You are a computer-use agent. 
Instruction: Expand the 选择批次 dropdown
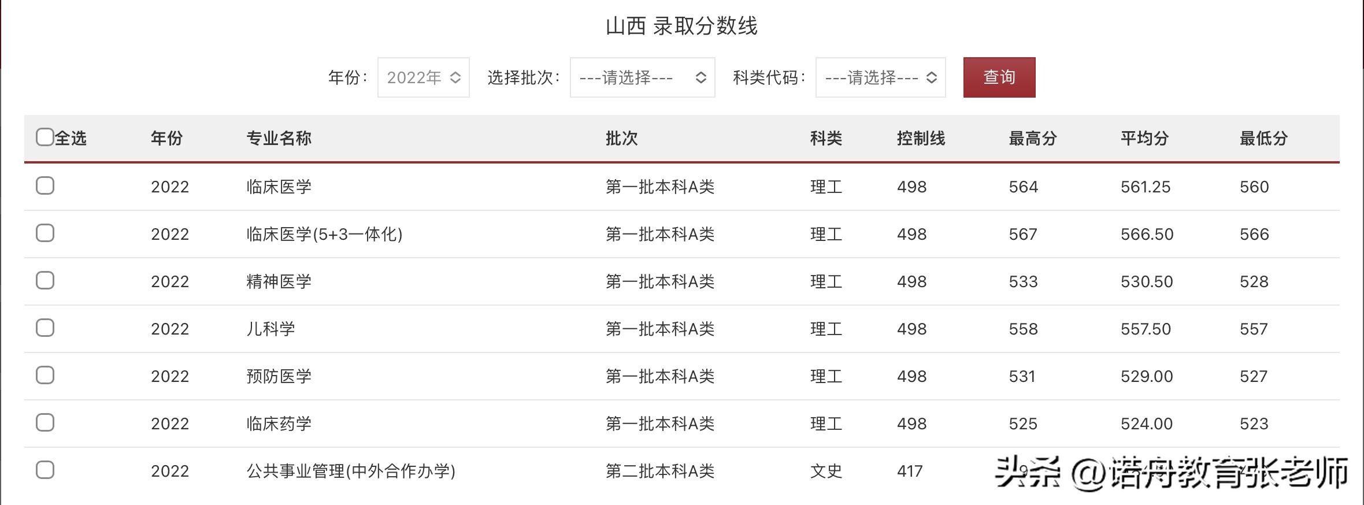point(643,77)
